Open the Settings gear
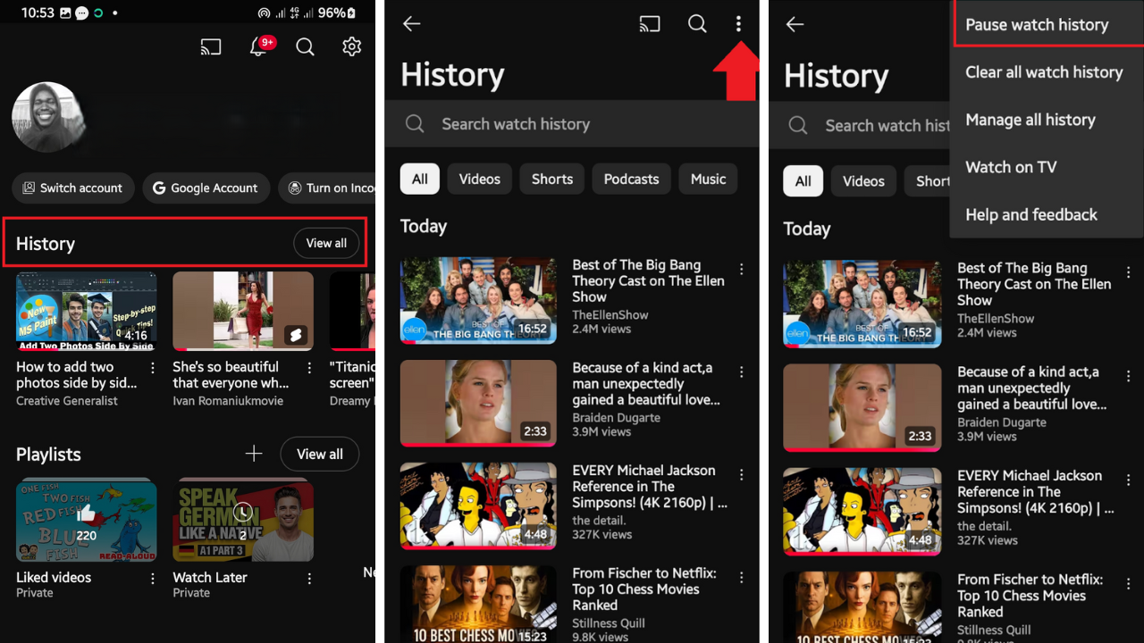The image size is (1144, 643). tap(351, 46)
